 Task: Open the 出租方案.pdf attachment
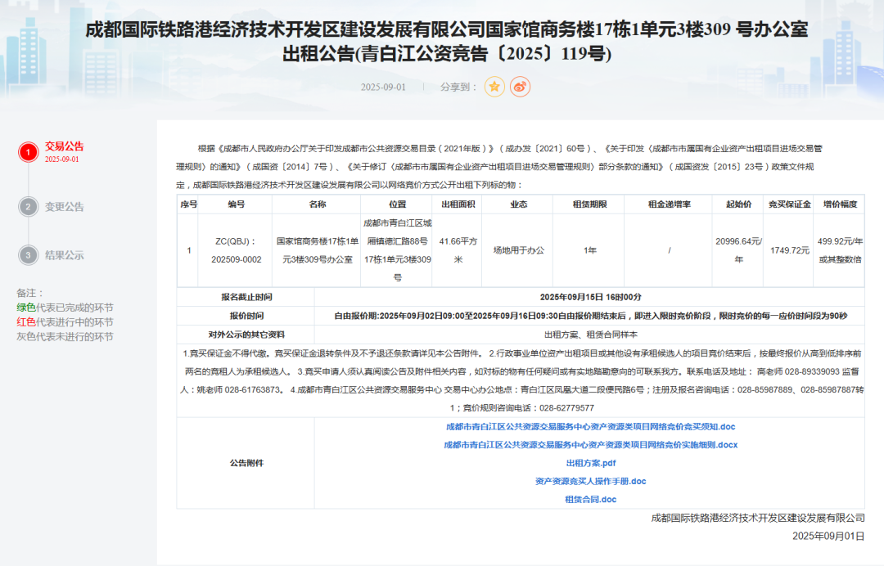point(590,463)
